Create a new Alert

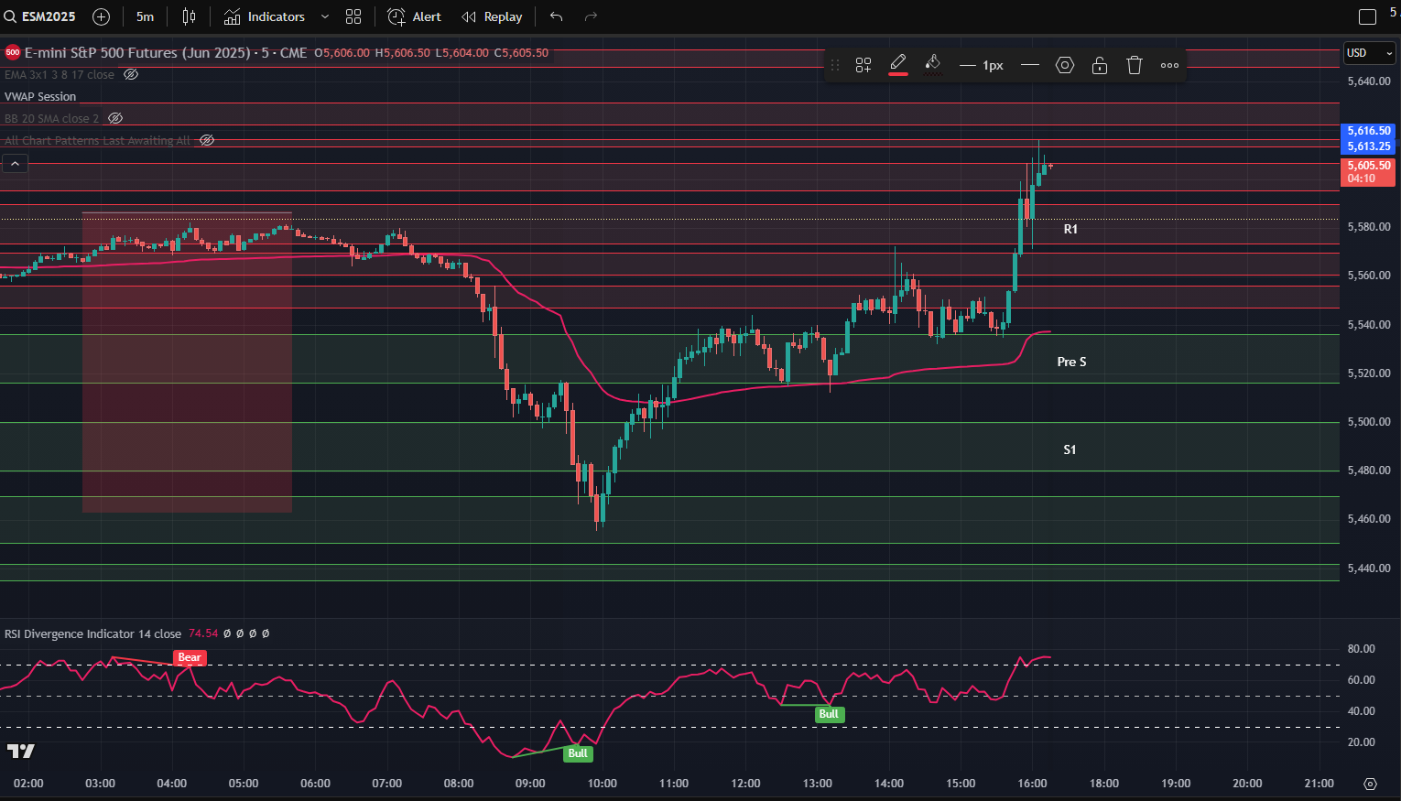tap(414, 16)
